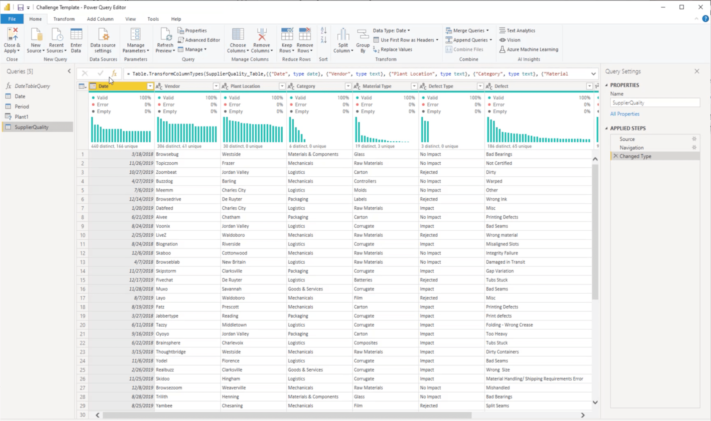Open Text Analytics AI insight

click(x=517, y=30)
